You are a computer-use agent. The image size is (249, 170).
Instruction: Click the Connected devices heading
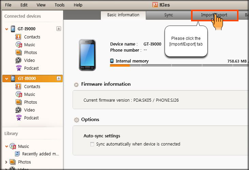(23, 16)
